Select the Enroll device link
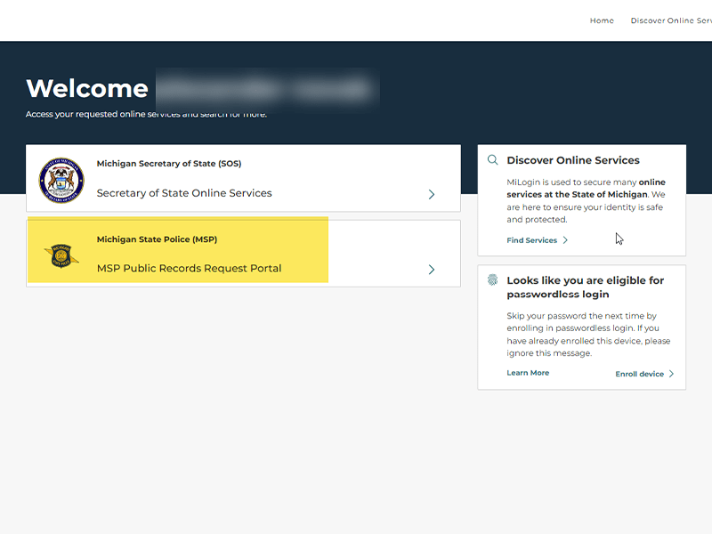The image size is (712, 534). [639, 374]
